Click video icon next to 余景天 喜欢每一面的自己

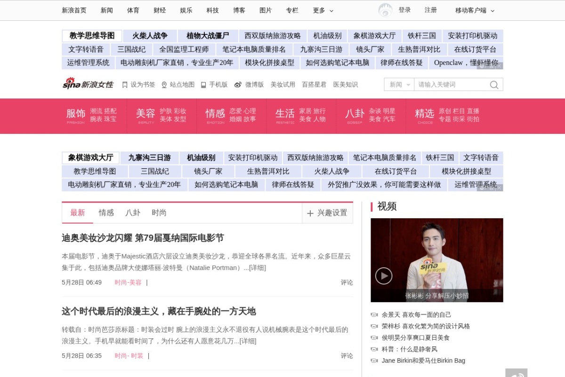click(374, 315)
